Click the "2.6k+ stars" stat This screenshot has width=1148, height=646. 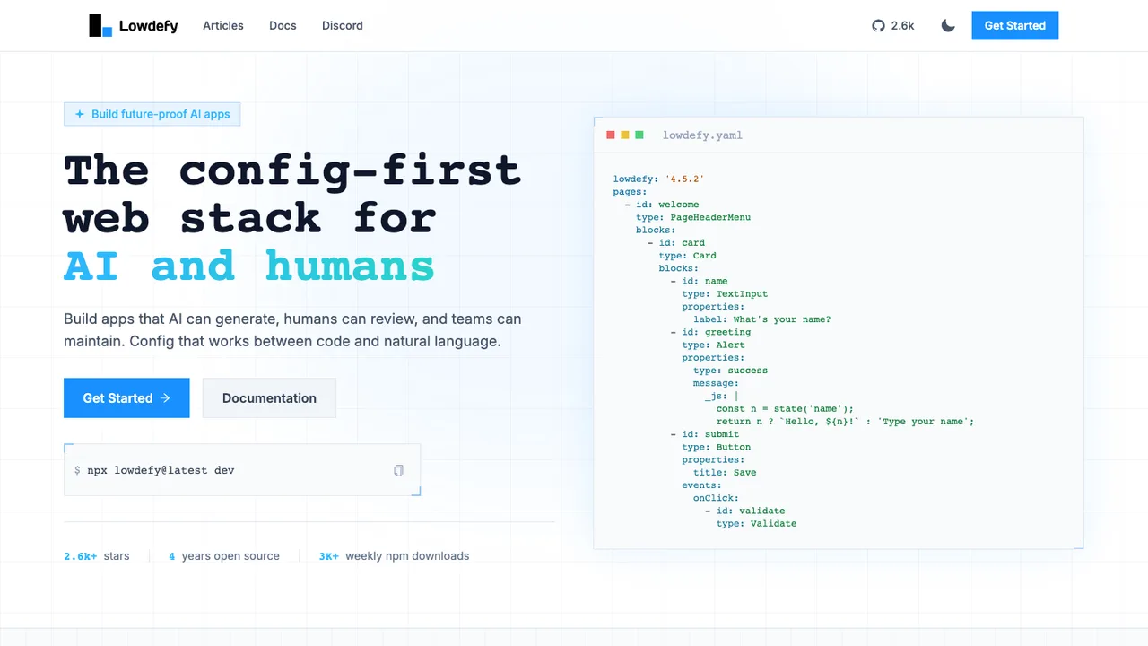pos(97,556)
